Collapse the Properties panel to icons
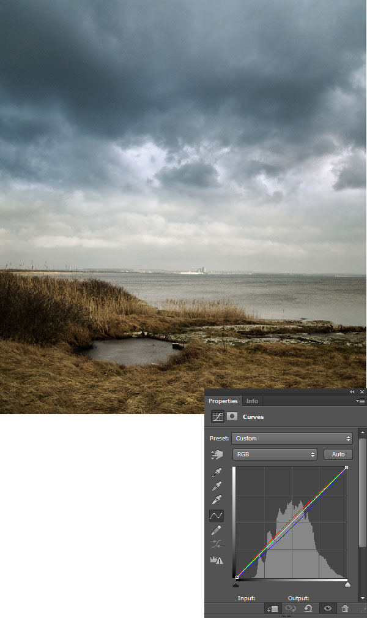Image resolution: width=367 pixels, height=618 pixels. coord(352,392)
